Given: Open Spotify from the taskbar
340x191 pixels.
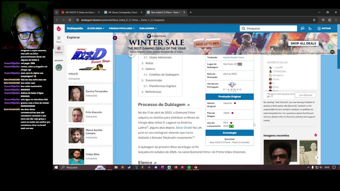Looking at the screenshot, I should pos(189,167).
